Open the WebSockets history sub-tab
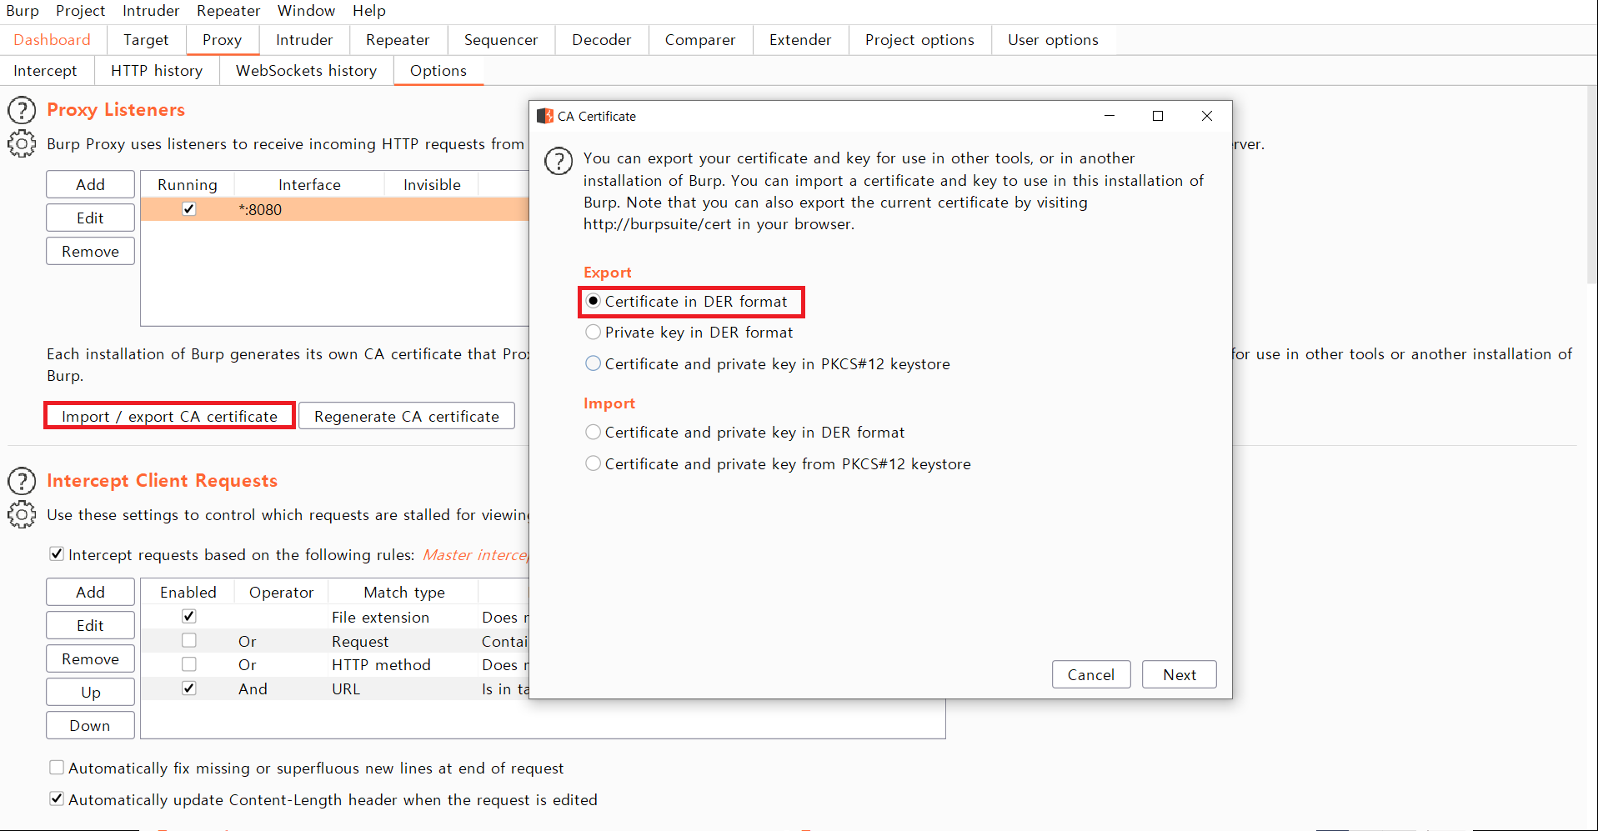This screenshot has height=831, width=1598. tap(307, 71)
